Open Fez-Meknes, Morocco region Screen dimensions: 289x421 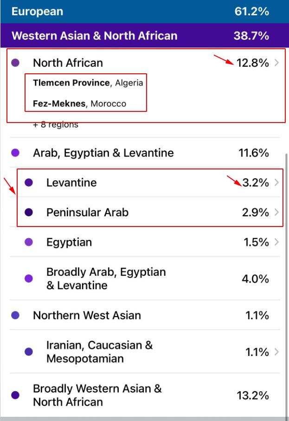coord(79,104)
